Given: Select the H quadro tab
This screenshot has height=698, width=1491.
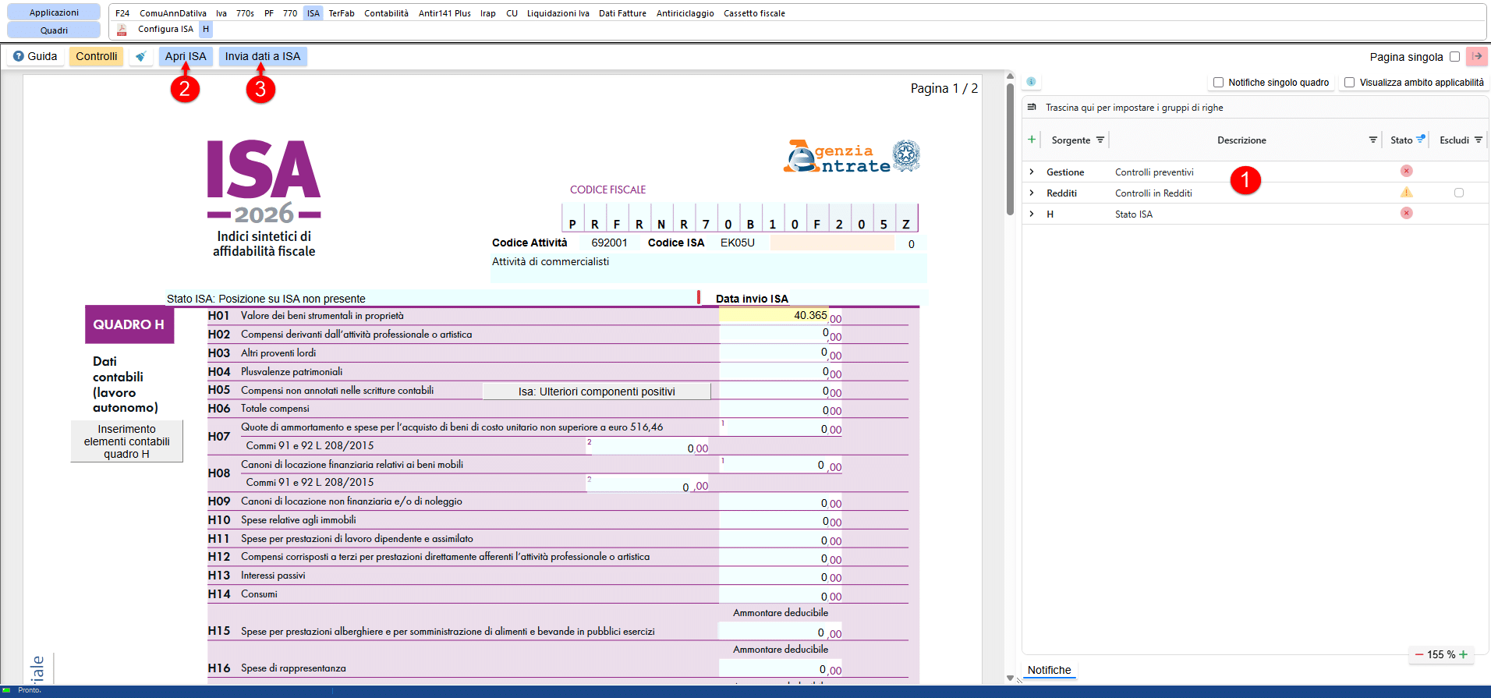Looking at the screenshot, I should [x=206, y=29].
